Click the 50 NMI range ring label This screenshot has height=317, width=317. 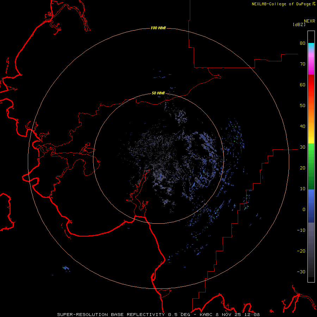158,93
